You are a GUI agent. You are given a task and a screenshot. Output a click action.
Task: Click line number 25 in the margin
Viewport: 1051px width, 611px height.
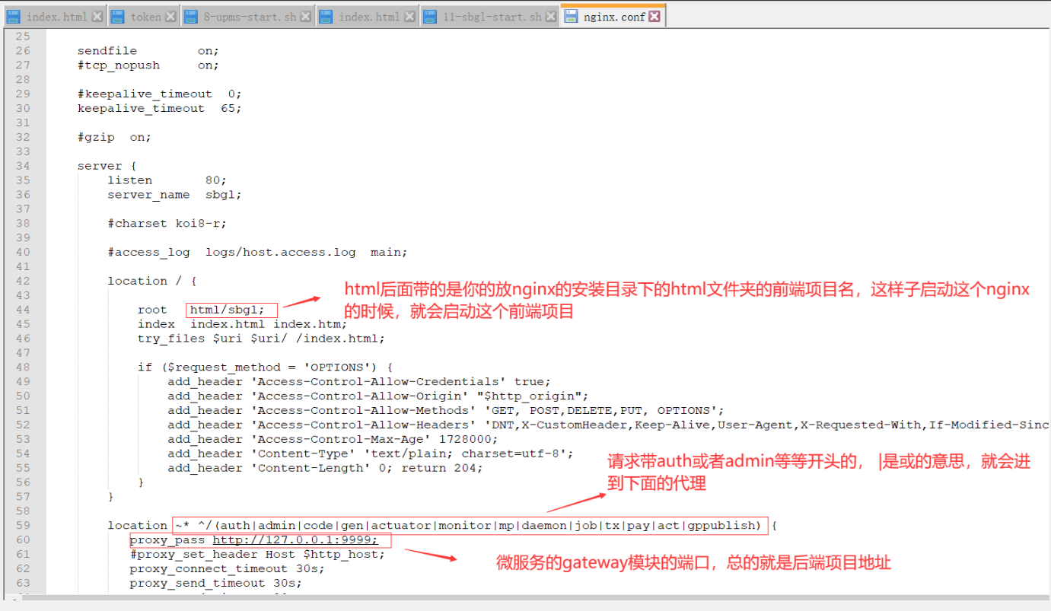(22, 37)
